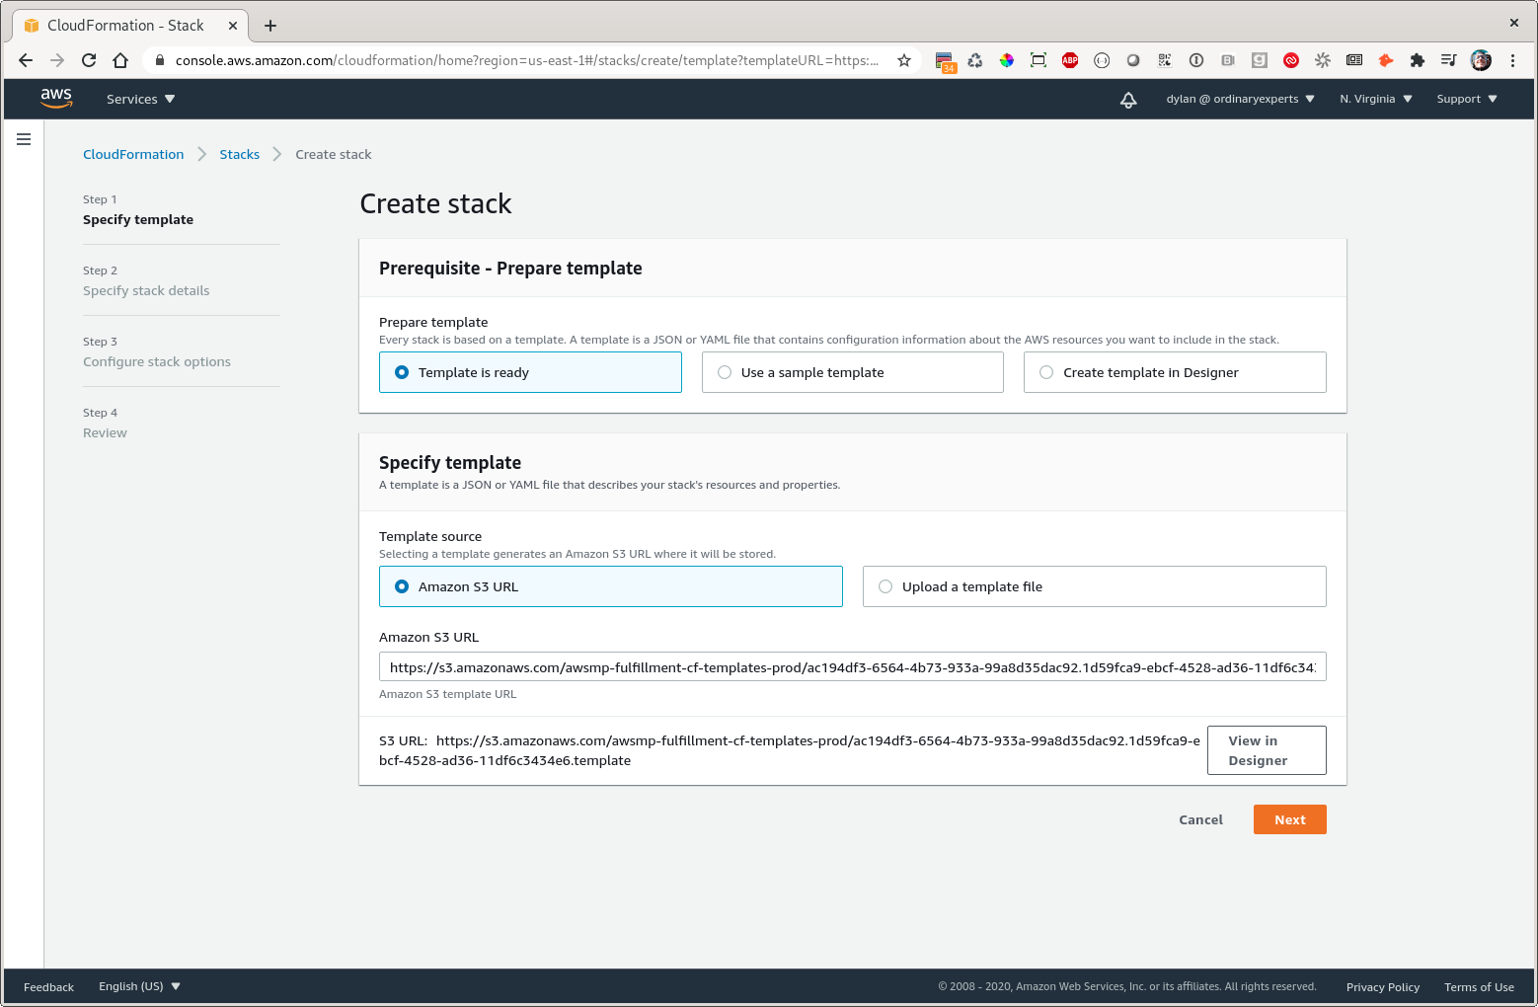Open the Support menu

[x=1466, y=99]
